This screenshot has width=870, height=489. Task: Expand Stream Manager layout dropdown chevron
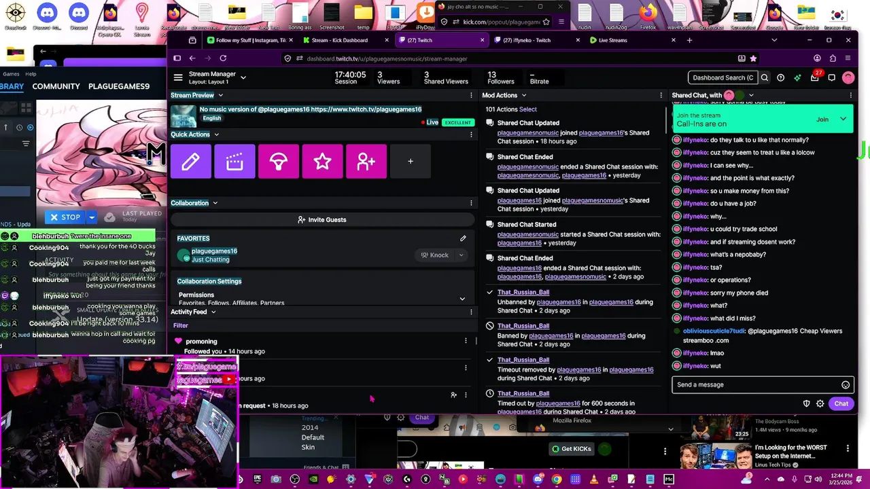click(243, 77)
